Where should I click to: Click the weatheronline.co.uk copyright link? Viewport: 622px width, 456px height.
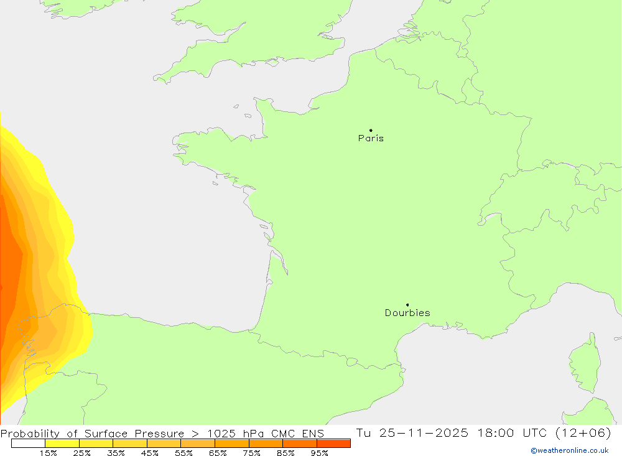(570, 450)
